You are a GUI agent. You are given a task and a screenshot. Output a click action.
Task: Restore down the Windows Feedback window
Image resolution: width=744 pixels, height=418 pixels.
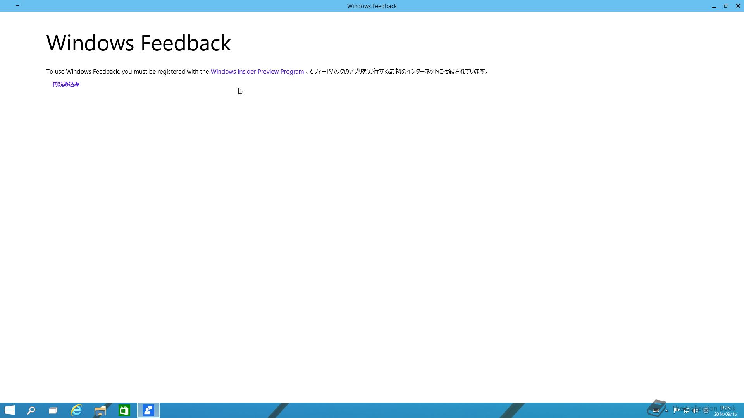click(726, 6)
